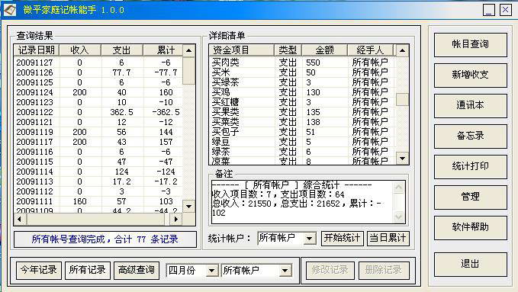
Task: Show 今年记录 records
Action: click(39, 270)
